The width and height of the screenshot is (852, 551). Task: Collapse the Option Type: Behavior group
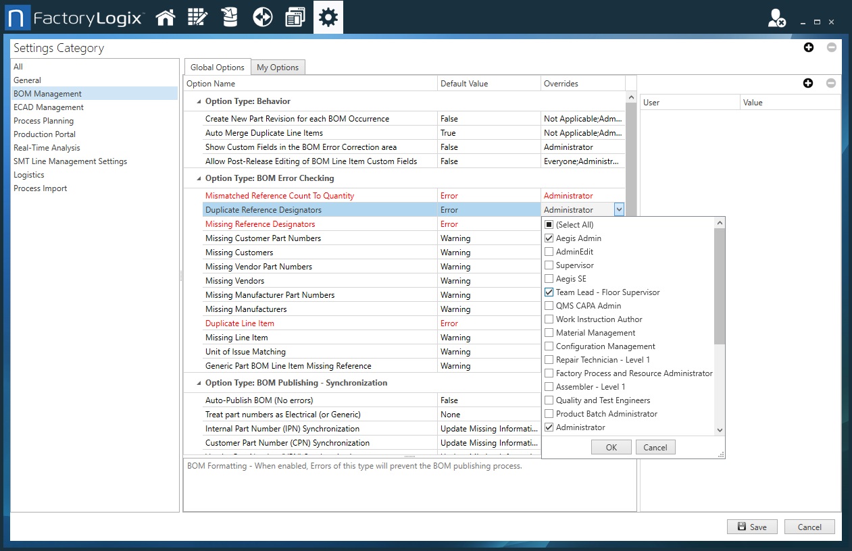197,101
